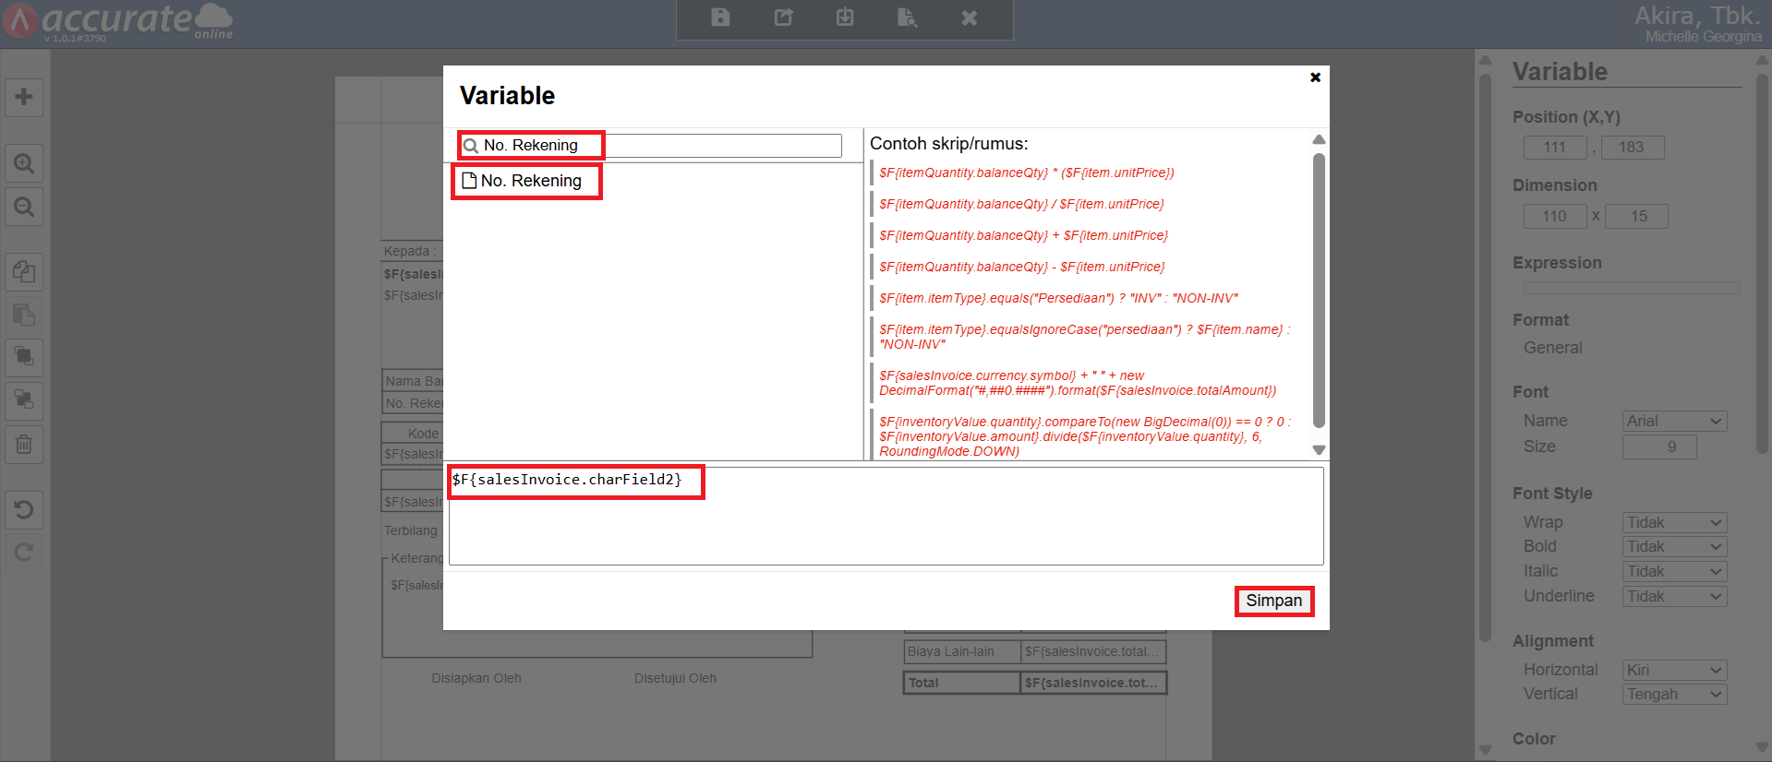This screenshot has height=762, width=1772.
Task: Click the zoom in magnifier icon
Action: click(x=24, y=164)
